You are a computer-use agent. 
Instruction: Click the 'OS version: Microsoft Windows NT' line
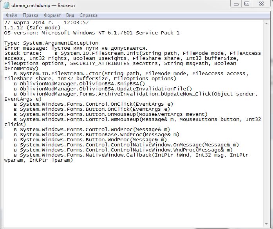click(92, 33)
